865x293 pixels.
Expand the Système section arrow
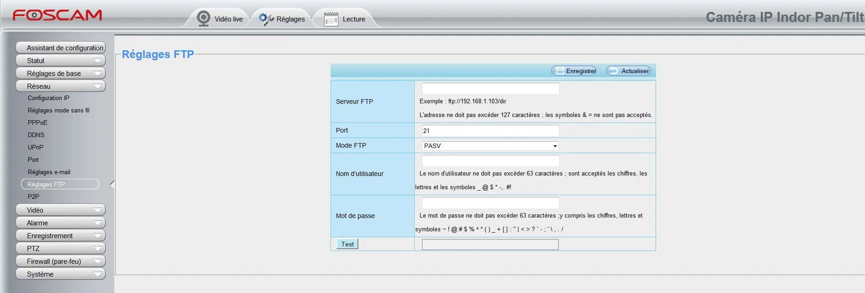[x=97, y=274]
